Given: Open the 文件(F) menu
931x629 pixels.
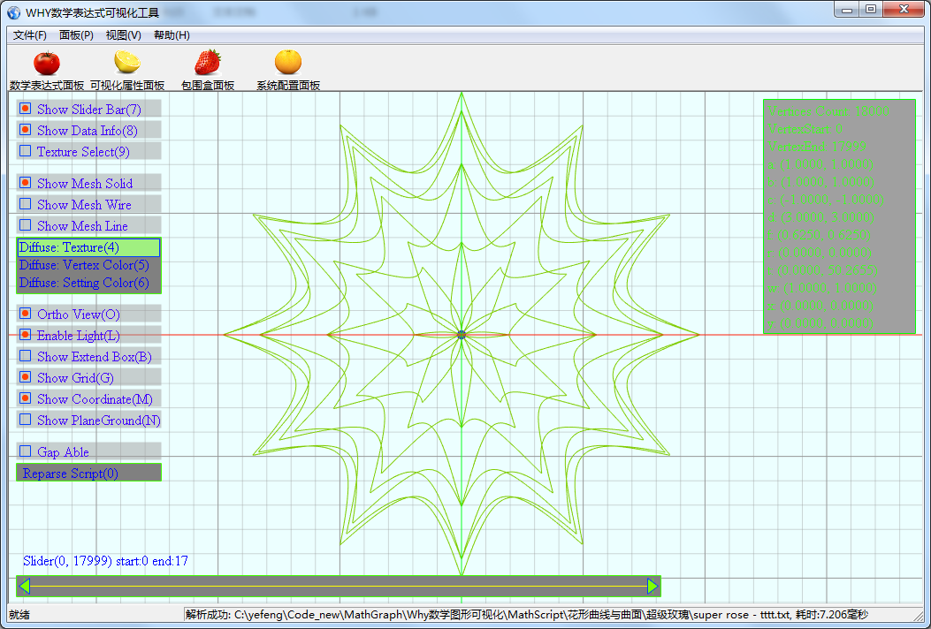Looking at the screenshot, I should coord(30,35).
